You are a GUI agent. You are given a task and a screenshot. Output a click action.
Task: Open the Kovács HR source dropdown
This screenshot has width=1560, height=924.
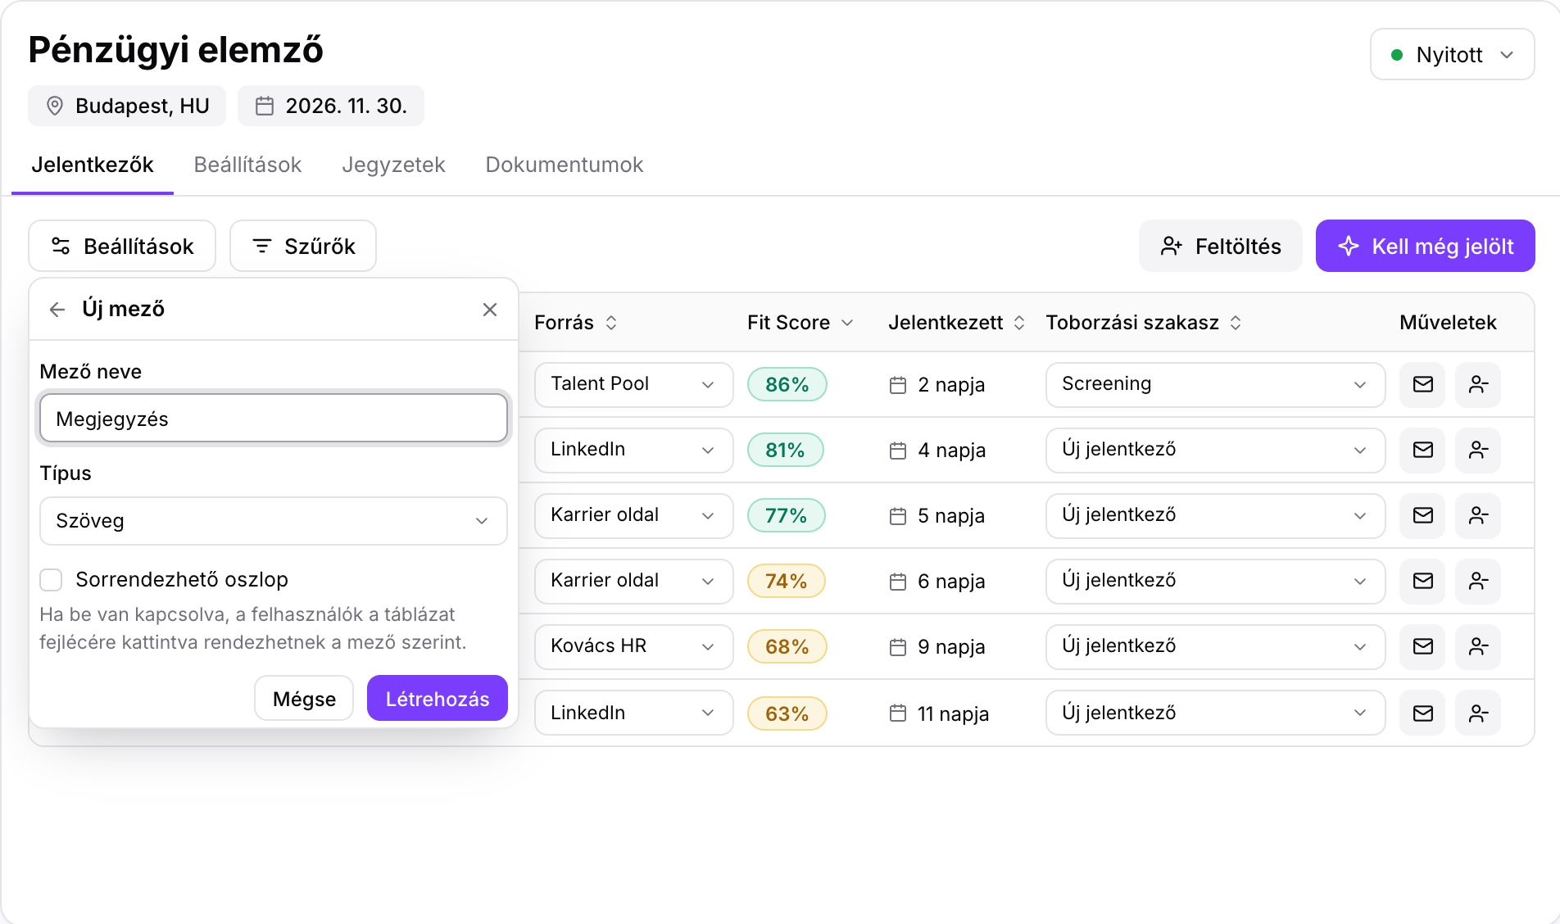633,646
